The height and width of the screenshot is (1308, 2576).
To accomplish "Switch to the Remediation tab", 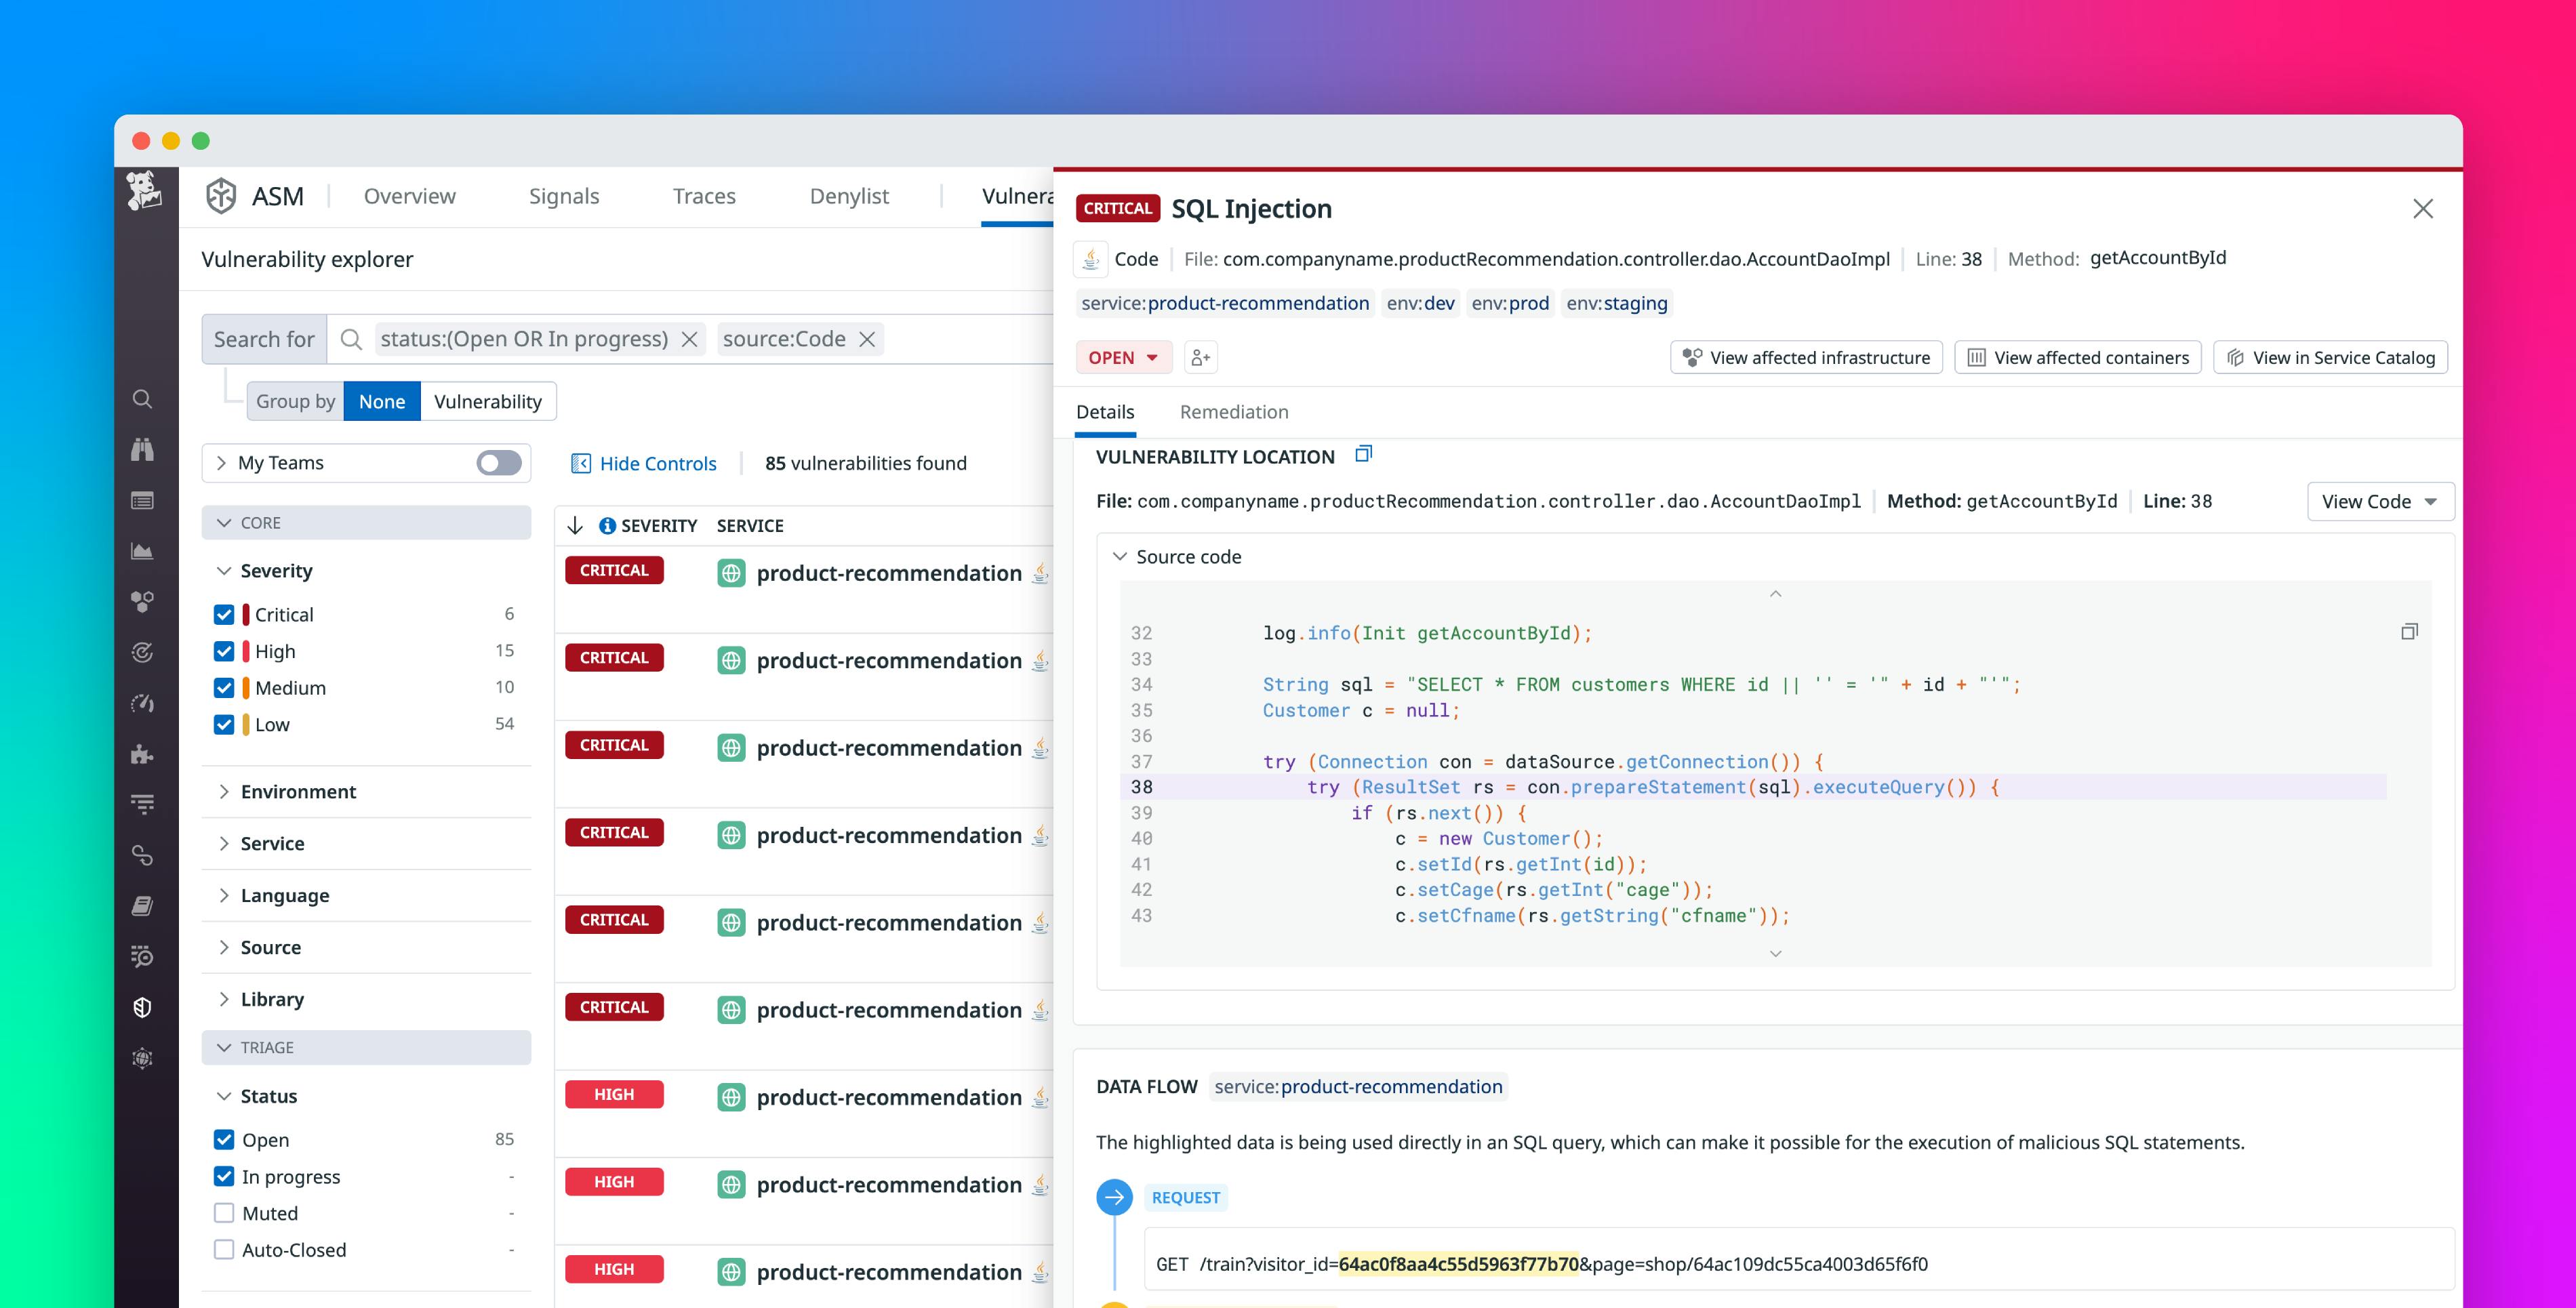I will coord(1234,411).
